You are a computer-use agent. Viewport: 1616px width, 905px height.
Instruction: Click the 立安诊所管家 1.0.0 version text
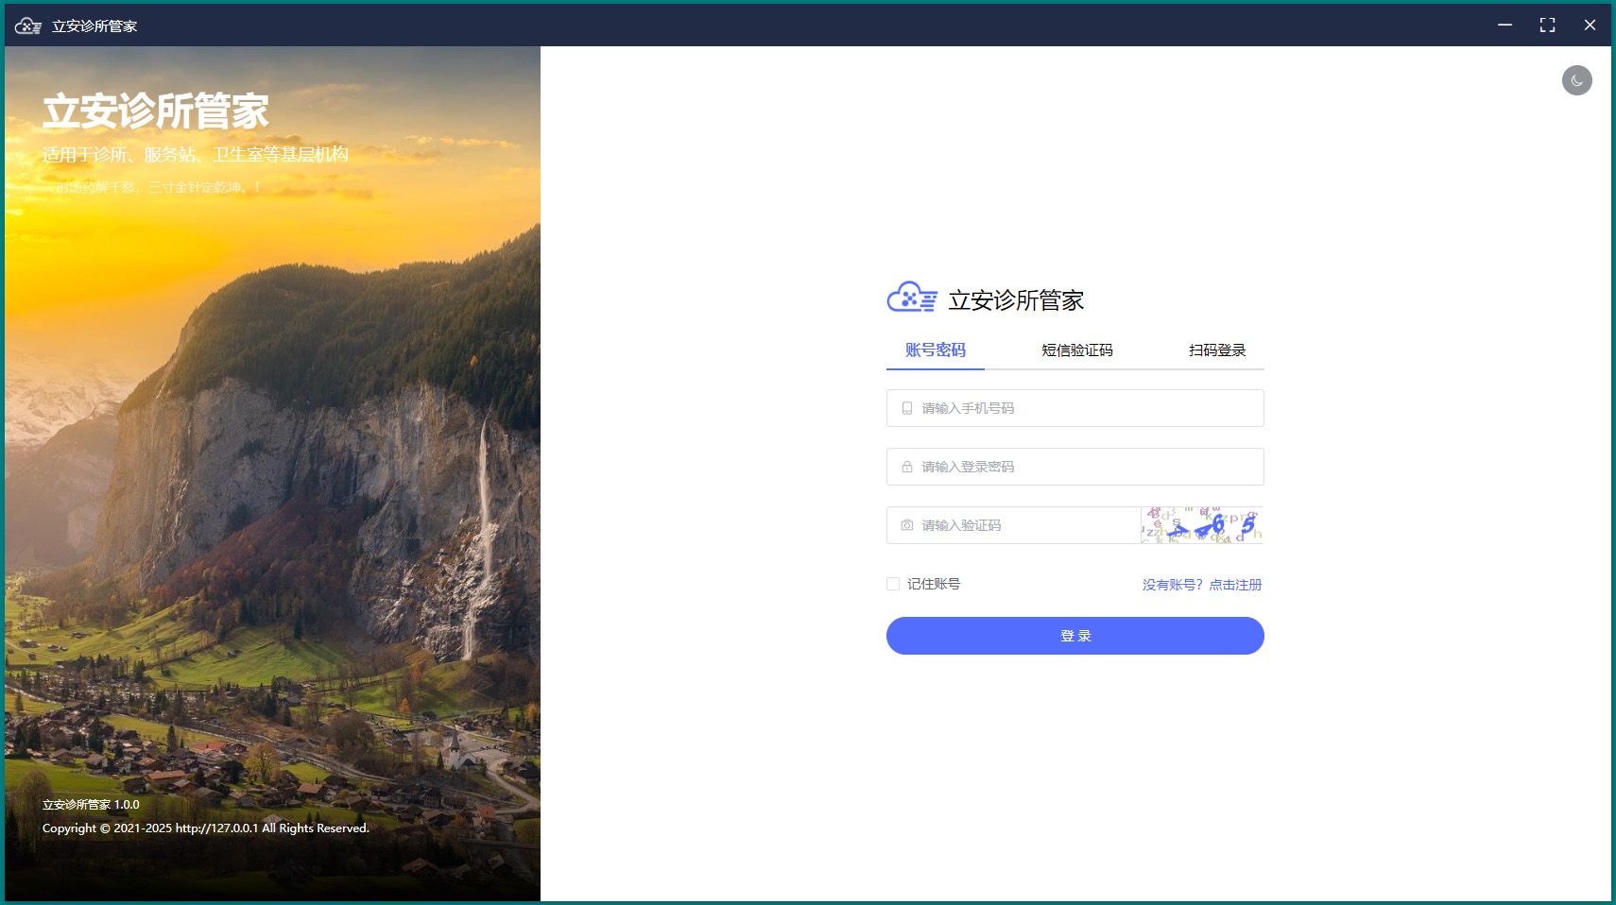91,805
